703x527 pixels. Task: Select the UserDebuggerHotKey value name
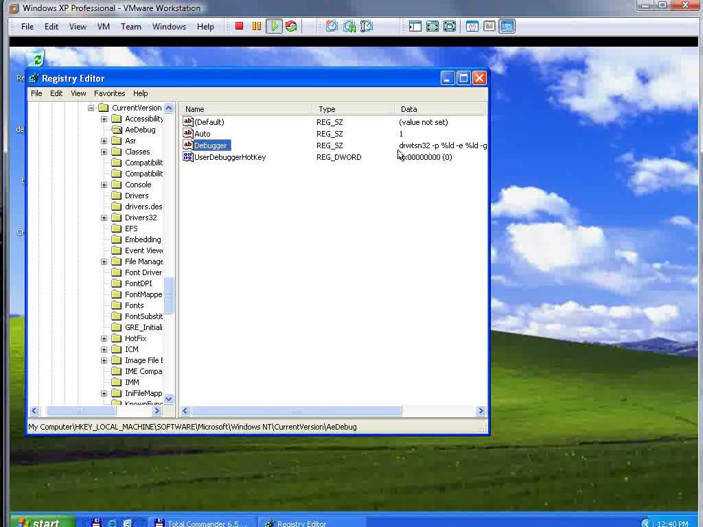230,157
